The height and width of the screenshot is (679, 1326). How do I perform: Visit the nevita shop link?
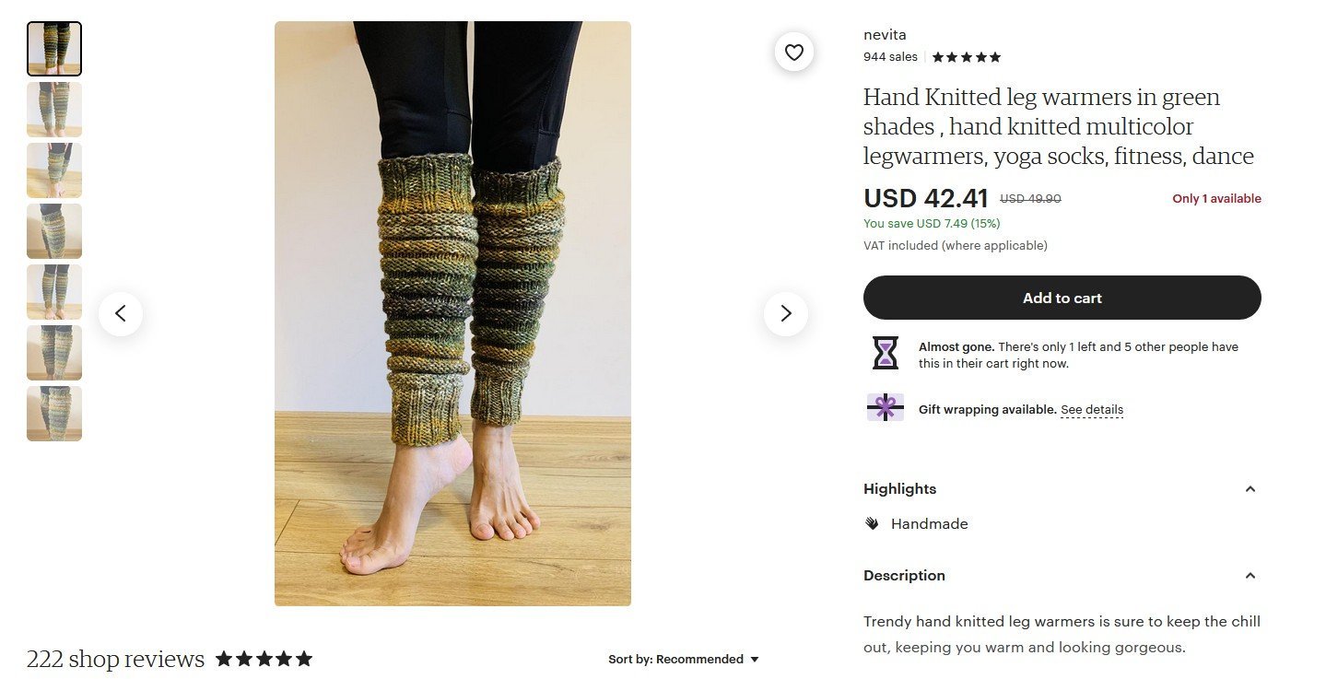pyautogui.click(x=885, y=35)
